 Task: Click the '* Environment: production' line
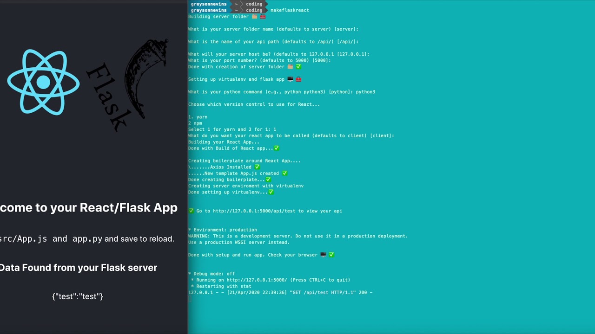pyautogui.click(x=223, y=230)
